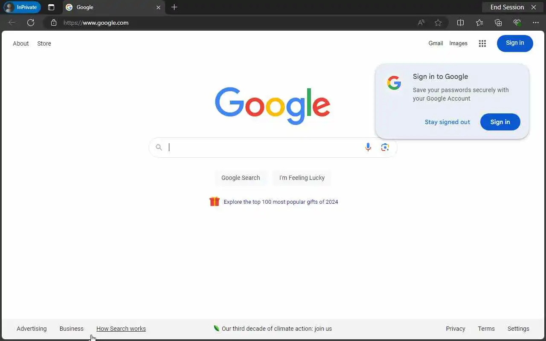Viewport: 546px width, 341px height.
Task: Add page to favorites star icon
Action: tap(438, 23)
